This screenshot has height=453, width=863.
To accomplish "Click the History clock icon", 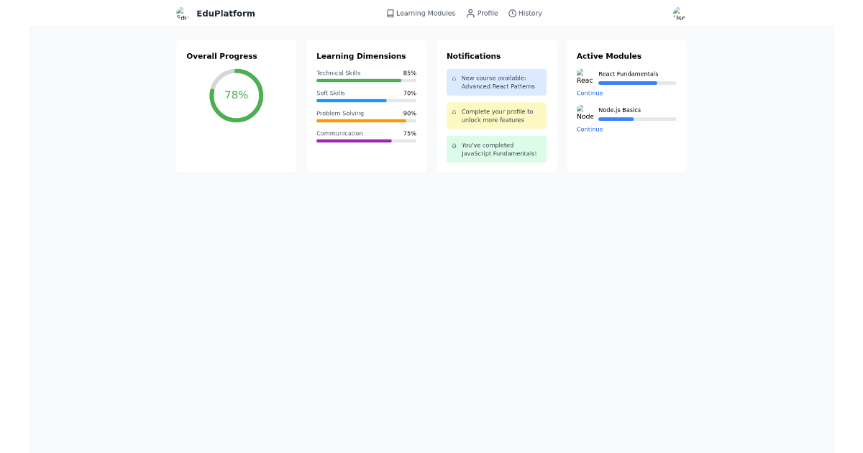I will pos(511,13).
